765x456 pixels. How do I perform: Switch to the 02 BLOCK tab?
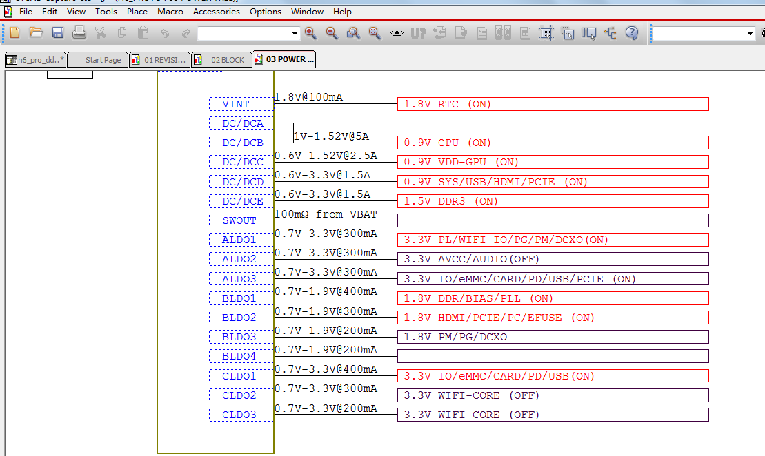(221, 59)
